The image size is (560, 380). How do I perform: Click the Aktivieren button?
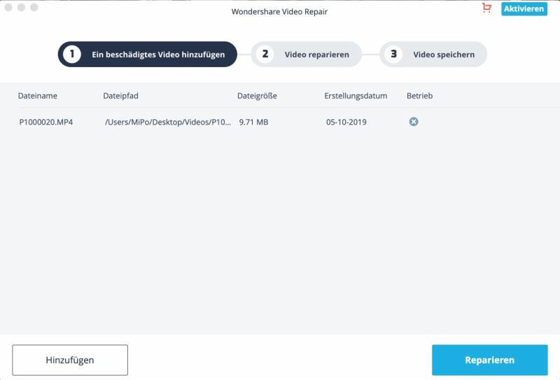(x=524, y=9)
